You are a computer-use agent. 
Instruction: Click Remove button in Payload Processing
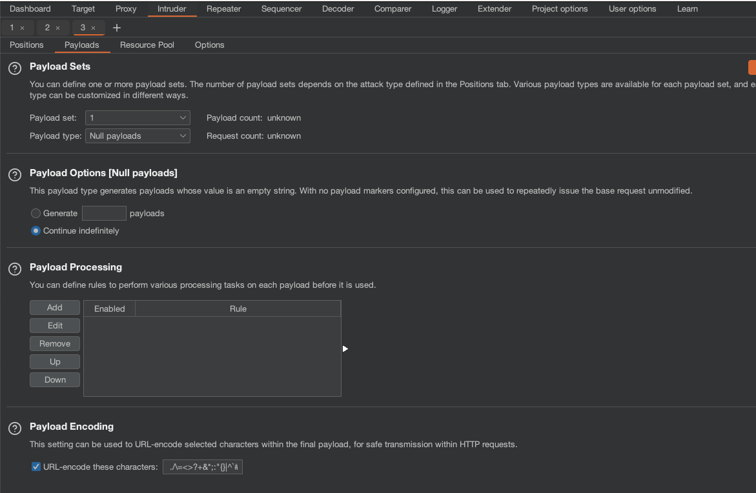pos(55,344)
